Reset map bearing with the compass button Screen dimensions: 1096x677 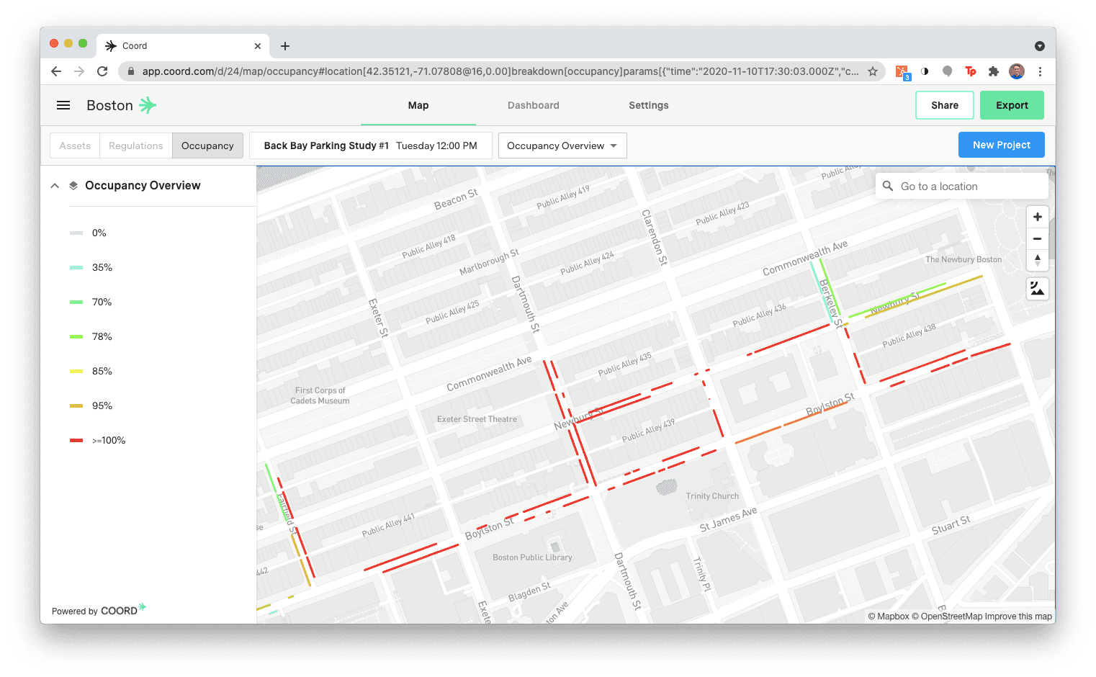pos(1038,260)
